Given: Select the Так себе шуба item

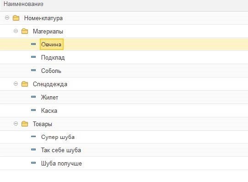Looking at the screenshot, I should (x=61, y=150).
